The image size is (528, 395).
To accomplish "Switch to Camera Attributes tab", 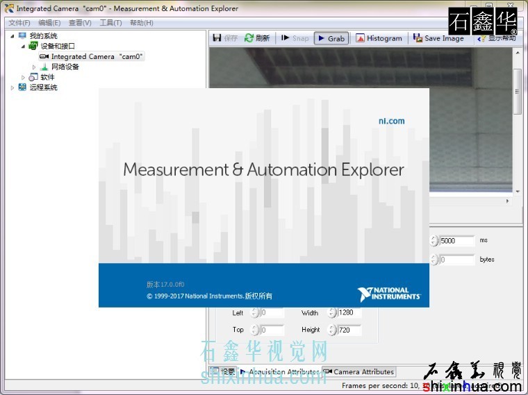I will [x=359, y=372].
